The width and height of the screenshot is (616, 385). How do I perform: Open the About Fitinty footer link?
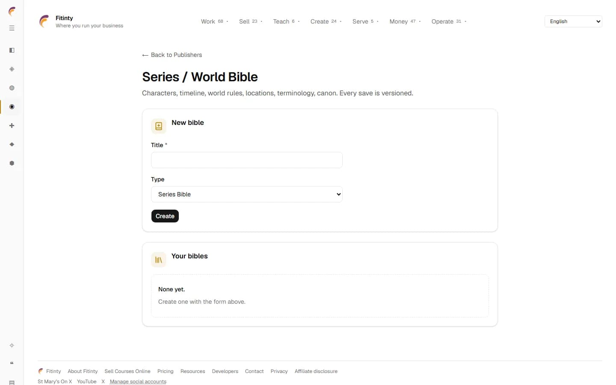click(x=83, y=371)
